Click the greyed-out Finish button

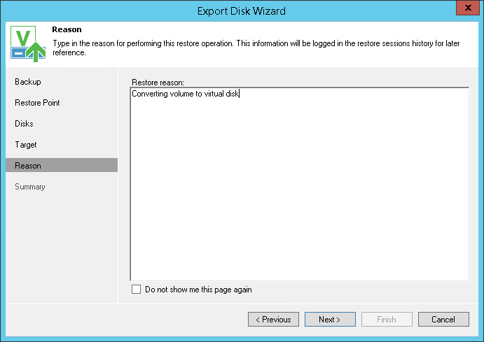coord(387,320)
